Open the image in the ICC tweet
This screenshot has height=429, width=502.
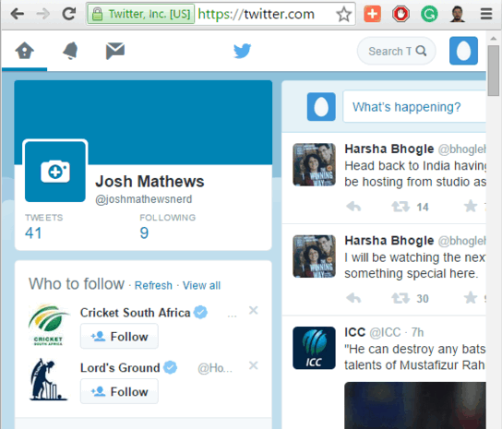click(415, 405)
